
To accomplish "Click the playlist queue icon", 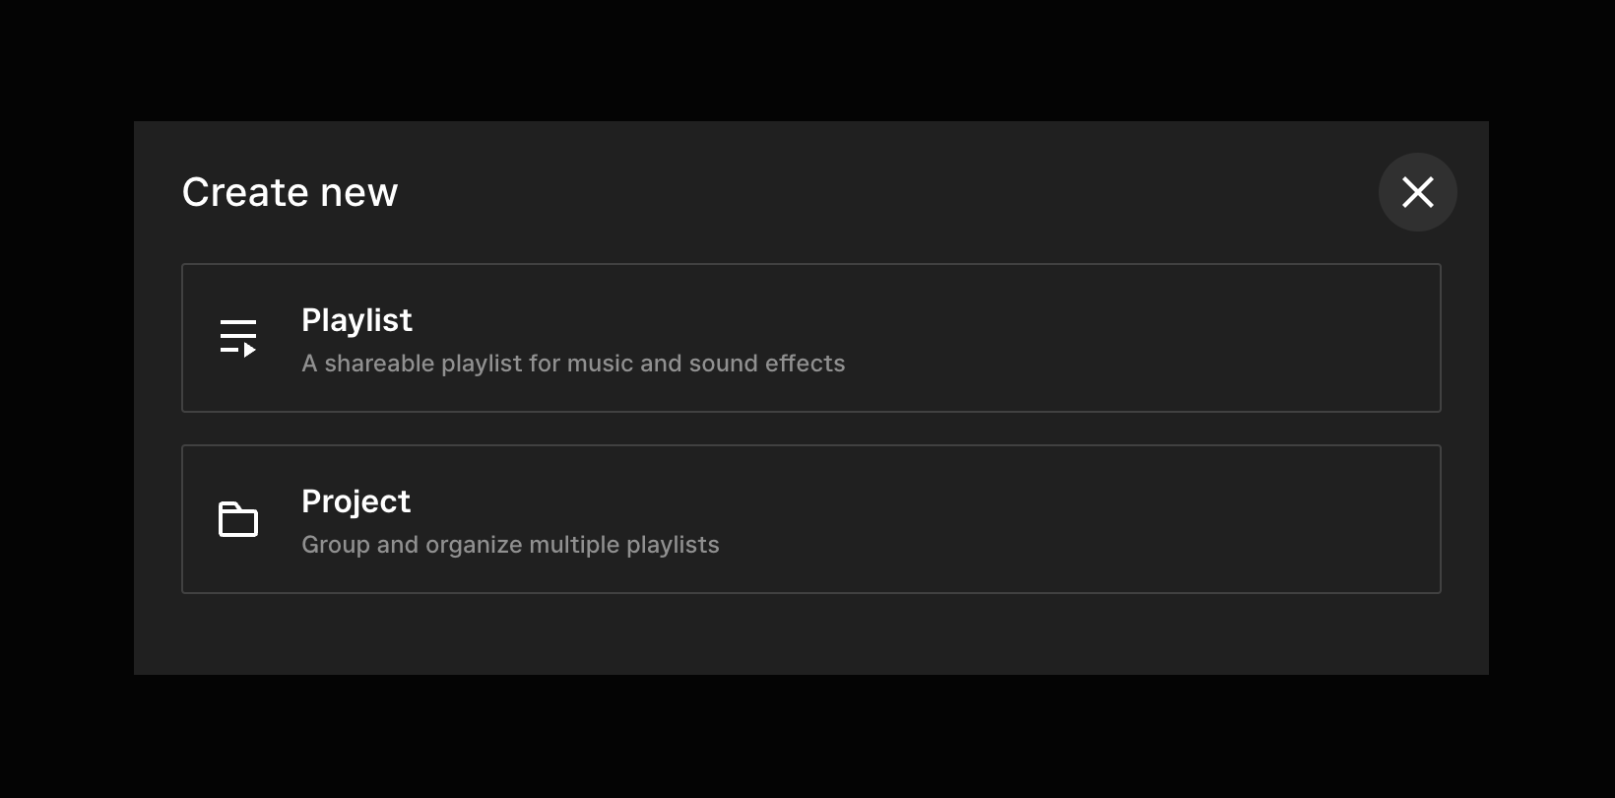I will 237,338.
